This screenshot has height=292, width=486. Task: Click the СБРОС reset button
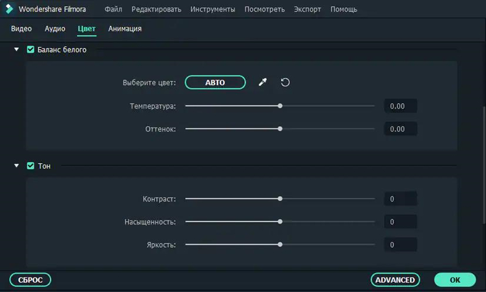[x=30, y=280]
